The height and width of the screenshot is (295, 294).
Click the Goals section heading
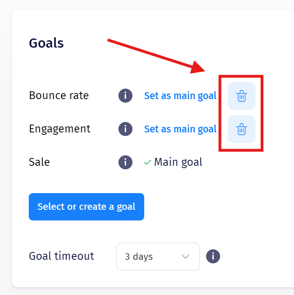[x=46, y=43]
